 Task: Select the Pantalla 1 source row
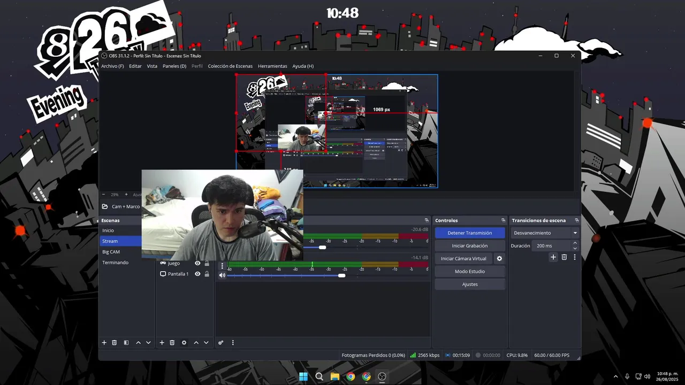(x=185, y=274)
